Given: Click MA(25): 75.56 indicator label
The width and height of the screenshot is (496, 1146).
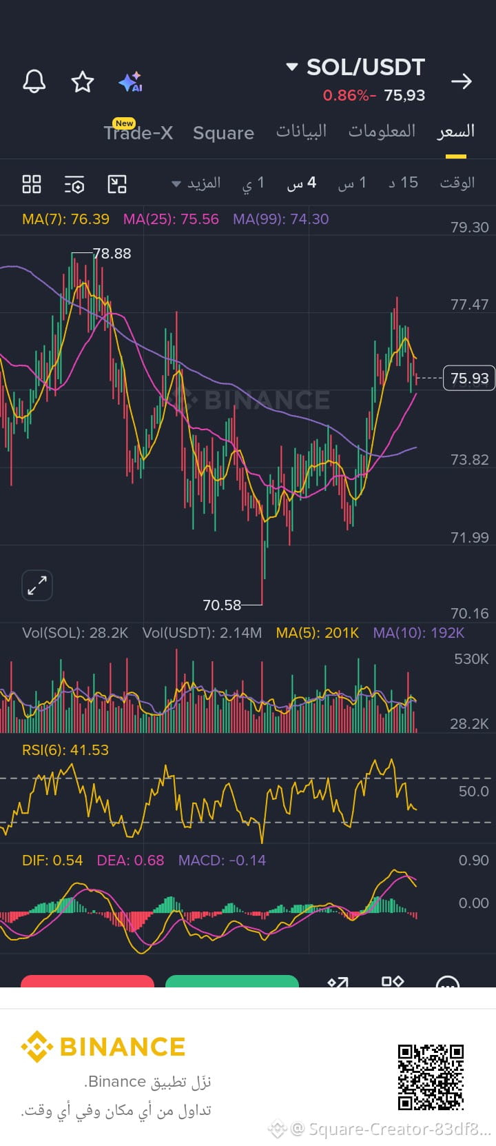Looking at the screenshot, I should (x=171, y=219).
